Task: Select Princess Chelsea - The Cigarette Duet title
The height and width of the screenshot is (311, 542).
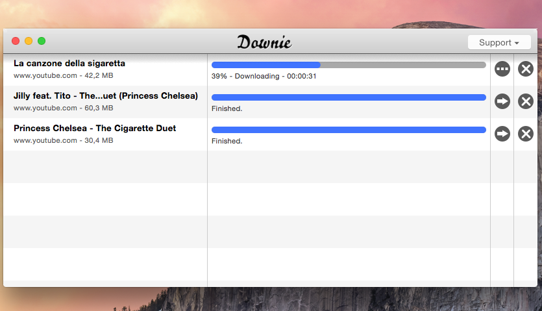Action: (95, 129)
